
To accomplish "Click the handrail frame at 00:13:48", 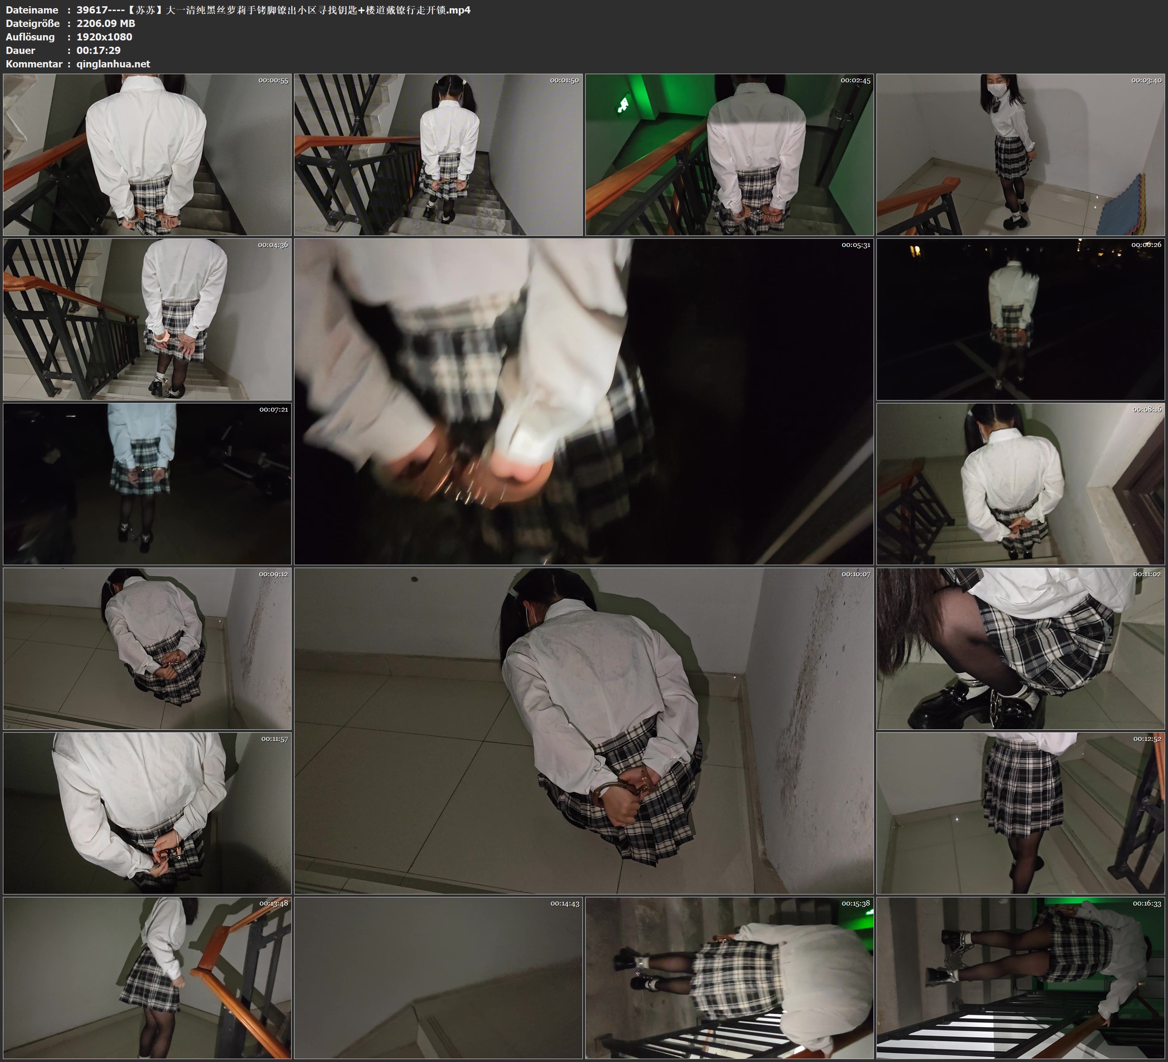I will click(x=147, y=977).
